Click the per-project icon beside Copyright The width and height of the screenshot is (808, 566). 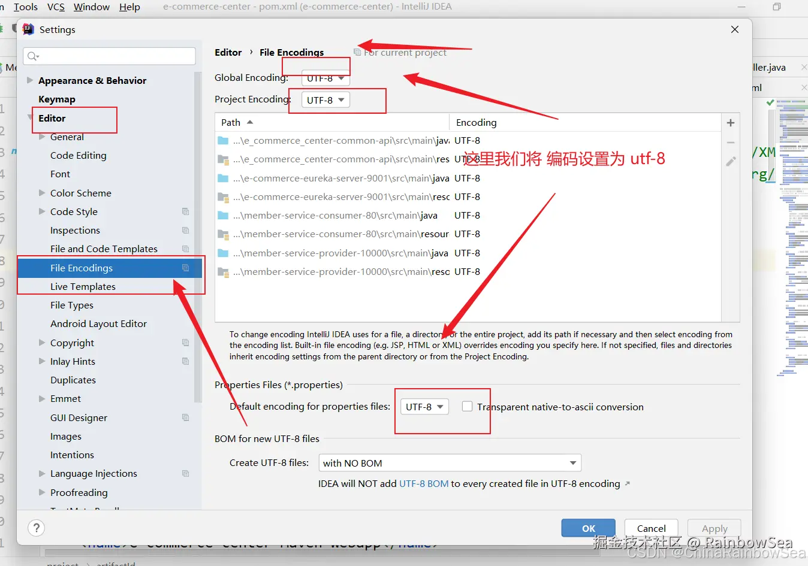(x=186, y=343)
